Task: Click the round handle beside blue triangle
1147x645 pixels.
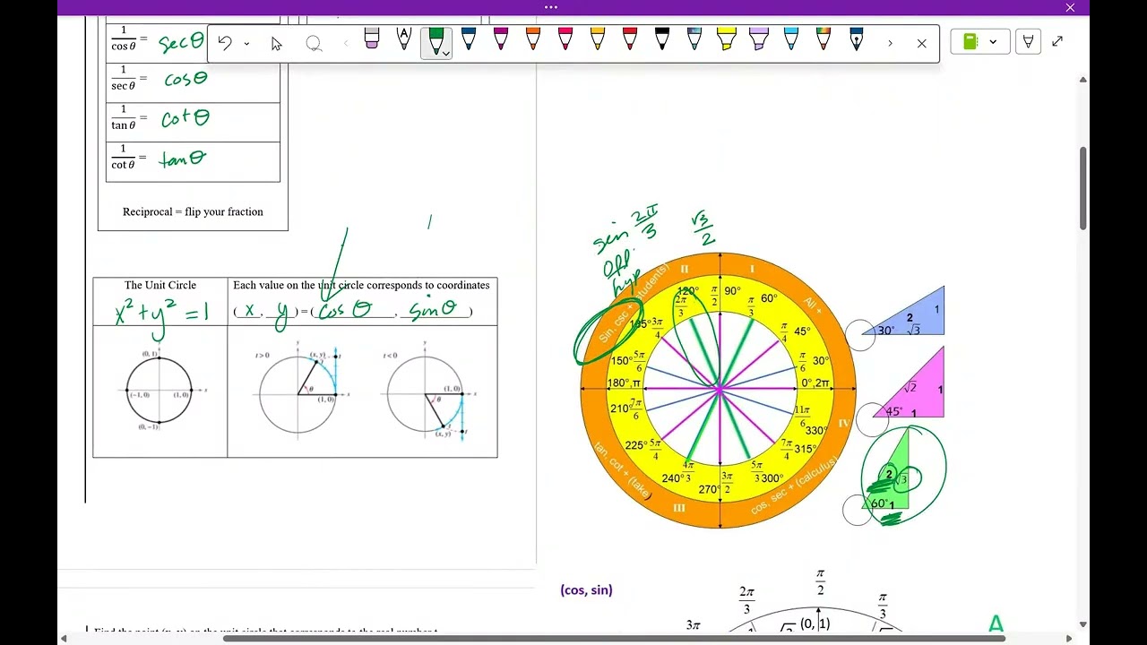Action: 859,335
